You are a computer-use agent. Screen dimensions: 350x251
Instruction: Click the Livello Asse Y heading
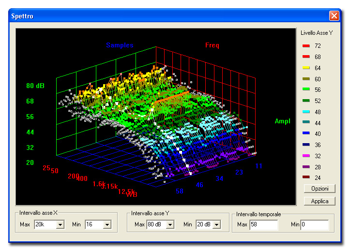tap(317, 33)
